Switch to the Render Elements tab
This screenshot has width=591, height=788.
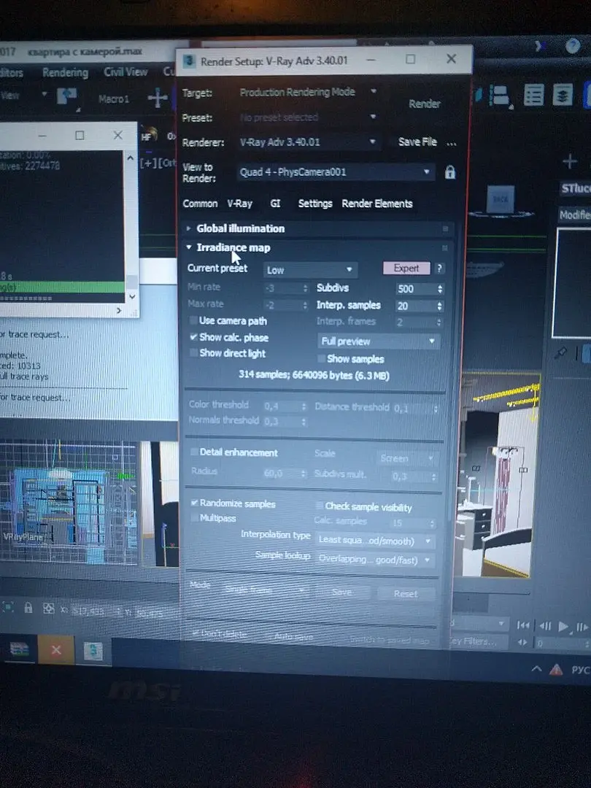click(x=377, y=204)
